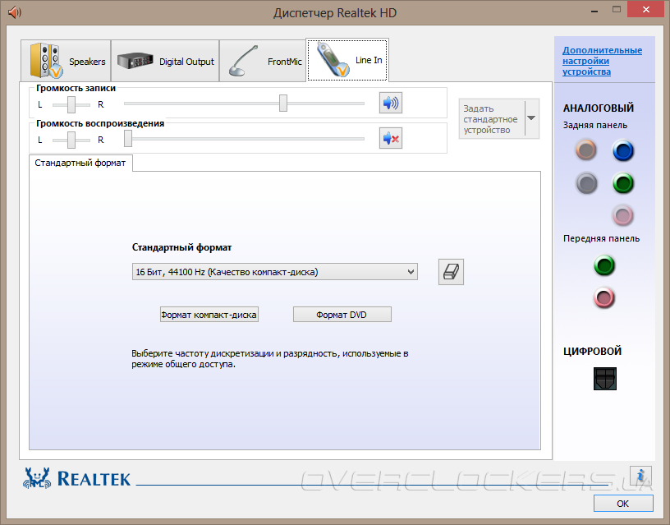
Task: Unmute playback volume with crossed speaker icon
Action: pos(391,139)
